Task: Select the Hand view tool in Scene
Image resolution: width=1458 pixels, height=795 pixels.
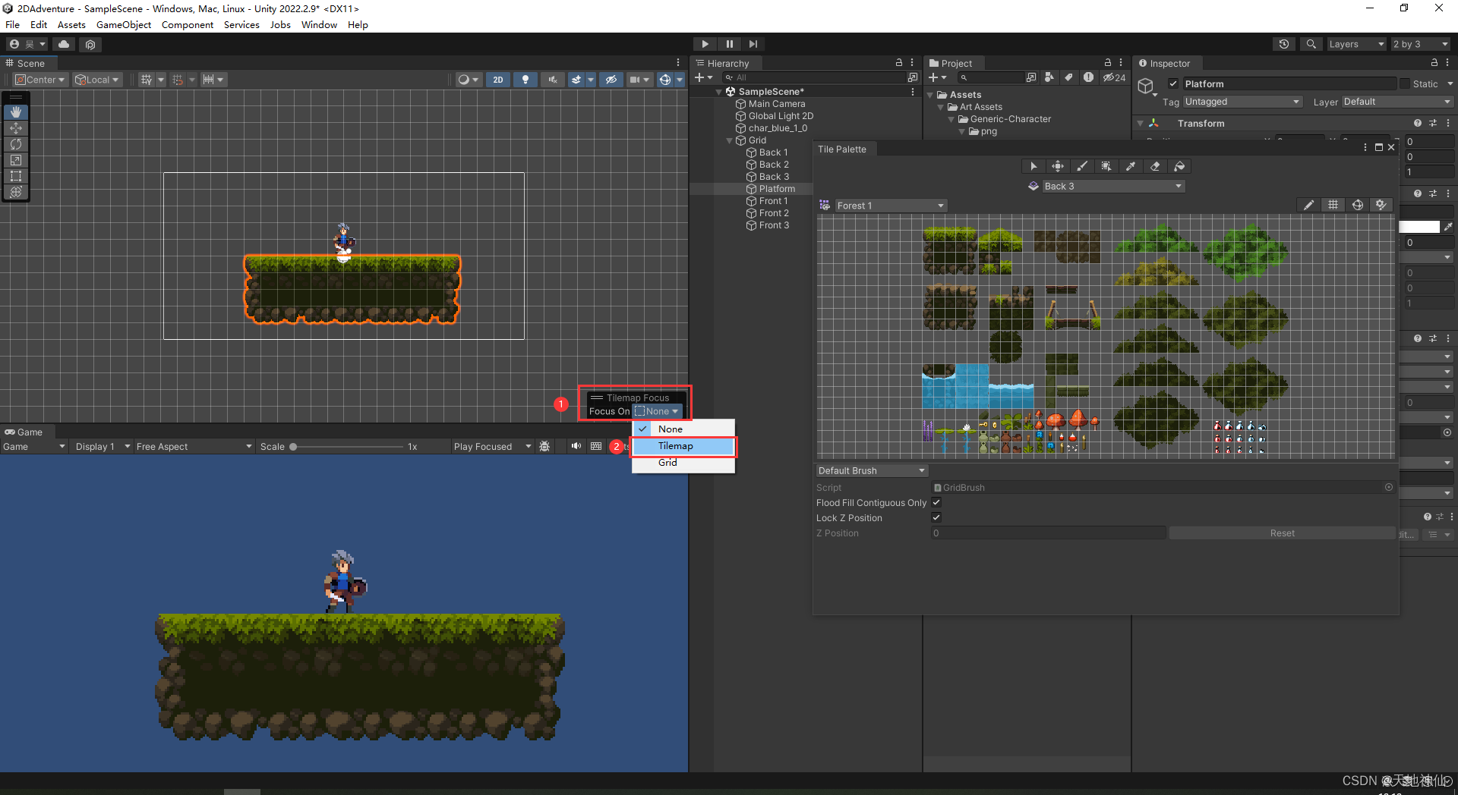Action: (x=16, y=112)
